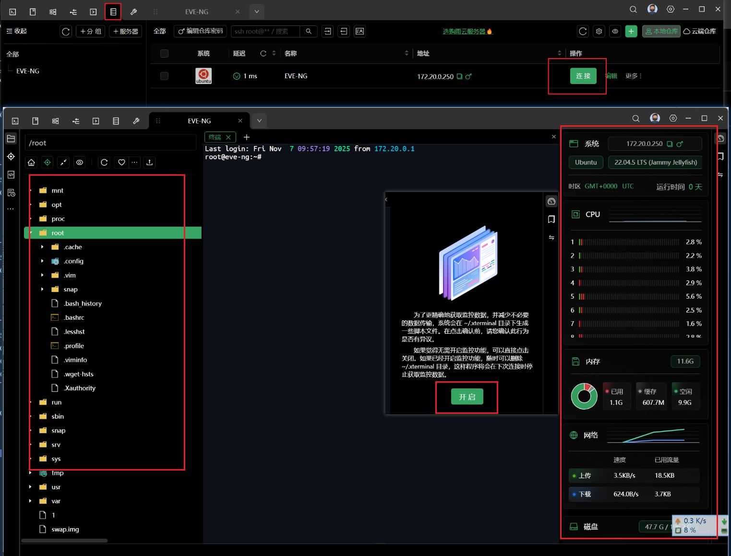The width and height of the screenshot is (731, 556).
Task: Click the green locate-current-directory icon
Action: click(x=47, y=162)
